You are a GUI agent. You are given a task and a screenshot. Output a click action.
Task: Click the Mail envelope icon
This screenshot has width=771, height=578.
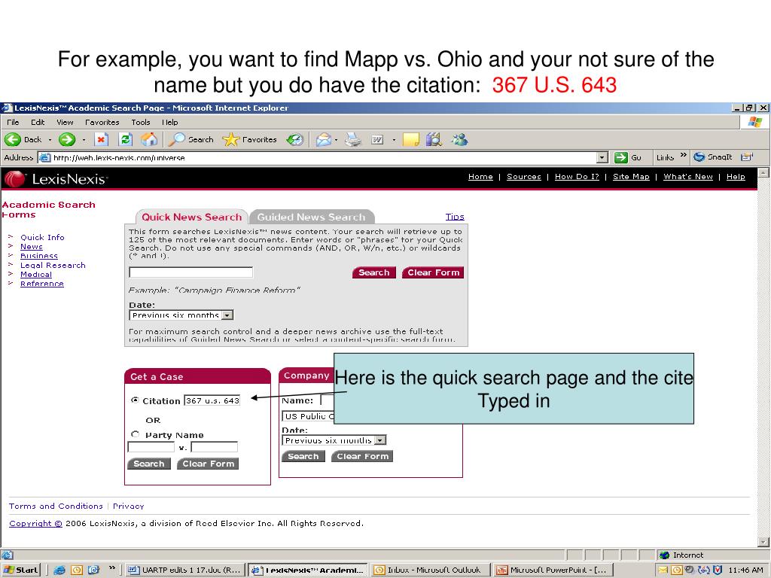pos(324,140)
